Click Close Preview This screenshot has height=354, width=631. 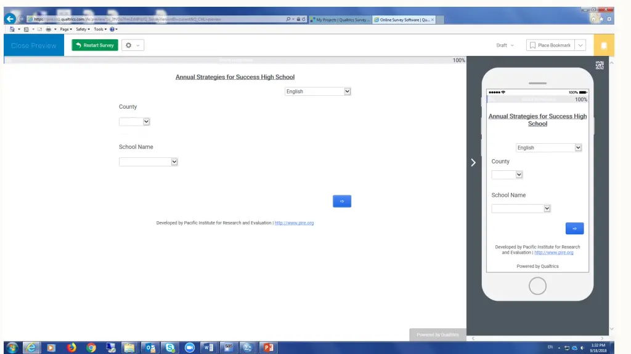pos(33,45)
